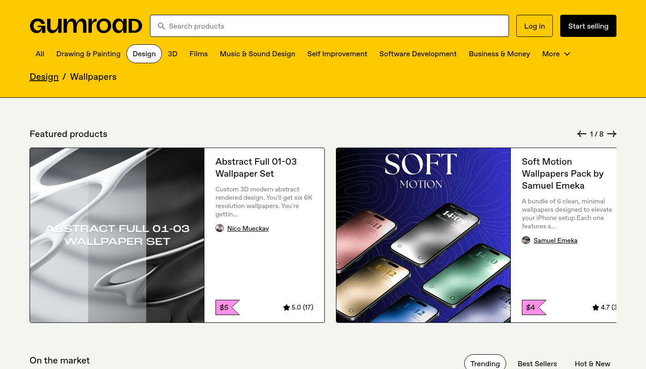Image resolution: width=646 pixels, height=369 pixels.
Task: Click the Gumroad logo
Action: tap(86, 26)
